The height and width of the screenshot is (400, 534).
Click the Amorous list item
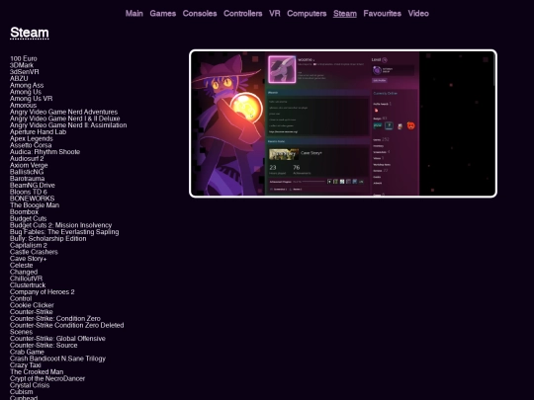[x=23, y=105]
